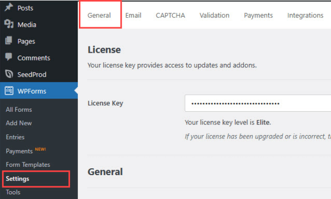Click Add New under WPForms
The width and height of the screenshot is (331, 199).
pos(19,123)
